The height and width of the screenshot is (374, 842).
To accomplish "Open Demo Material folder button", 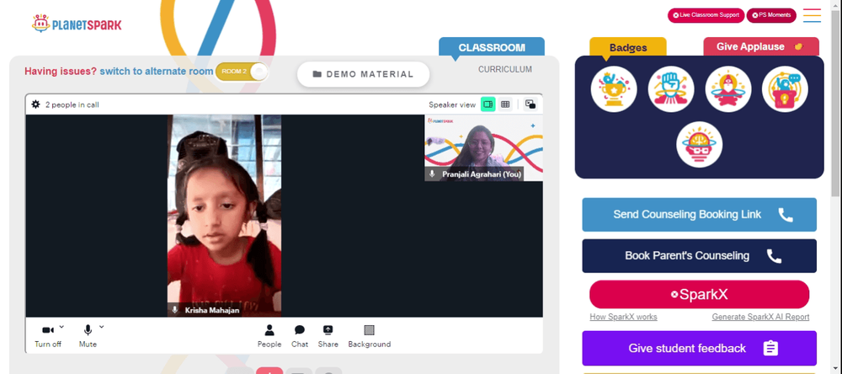I will click(363, 74).
